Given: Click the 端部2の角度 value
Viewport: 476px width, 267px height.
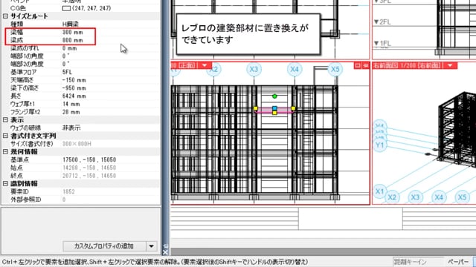Looking at the screenshot, I should point(66,64).
